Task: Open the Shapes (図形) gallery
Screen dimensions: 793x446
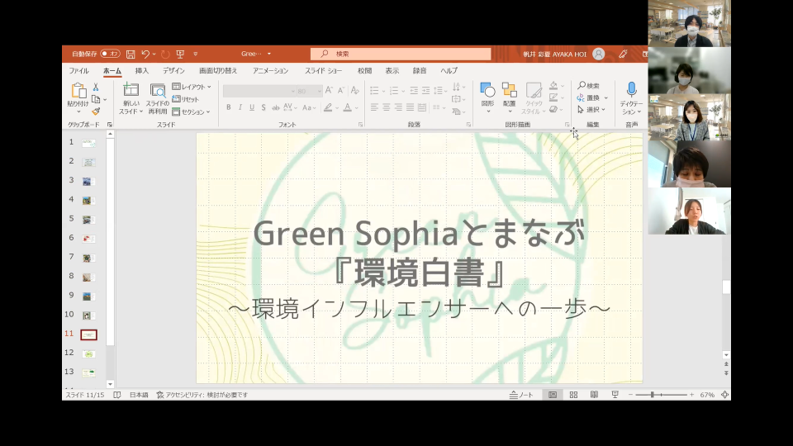Action: (487, 97)
